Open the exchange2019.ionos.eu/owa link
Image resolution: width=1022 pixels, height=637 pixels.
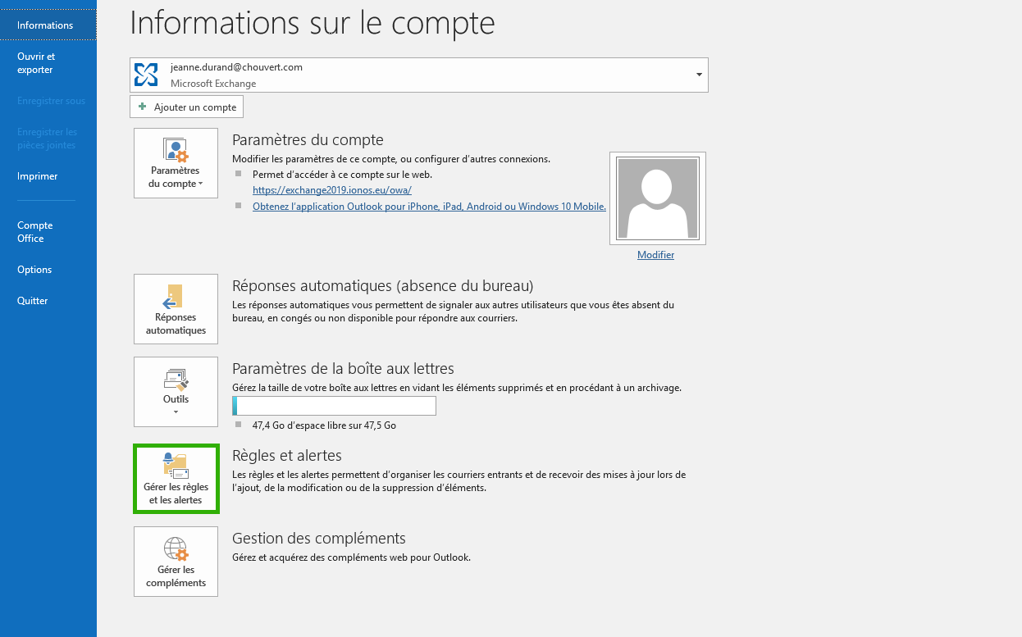(332, 190)
